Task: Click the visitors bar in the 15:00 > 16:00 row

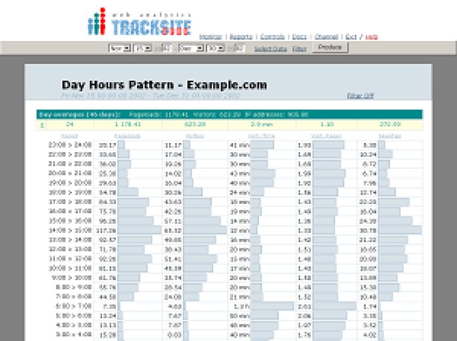Action: 202,221
